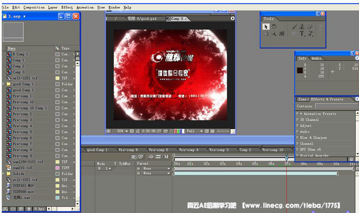
Task: Click the 0:00:06:27 timecode in viewer
Action: pos(151,131)
